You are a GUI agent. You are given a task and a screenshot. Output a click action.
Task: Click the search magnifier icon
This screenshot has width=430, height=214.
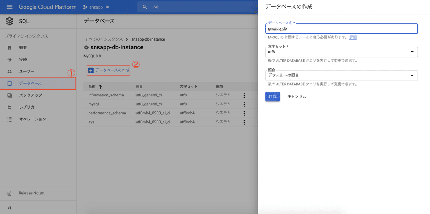(x=144, y=6)
